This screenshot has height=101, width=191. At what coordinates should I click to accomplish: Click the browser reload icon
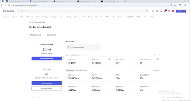pos(9,5)
